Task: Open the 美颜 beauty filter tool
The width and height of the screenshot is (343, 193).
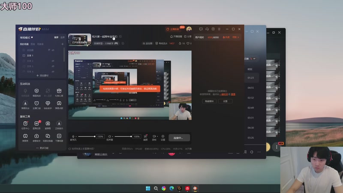Action: pyautogui.click(x=145, y=138)
